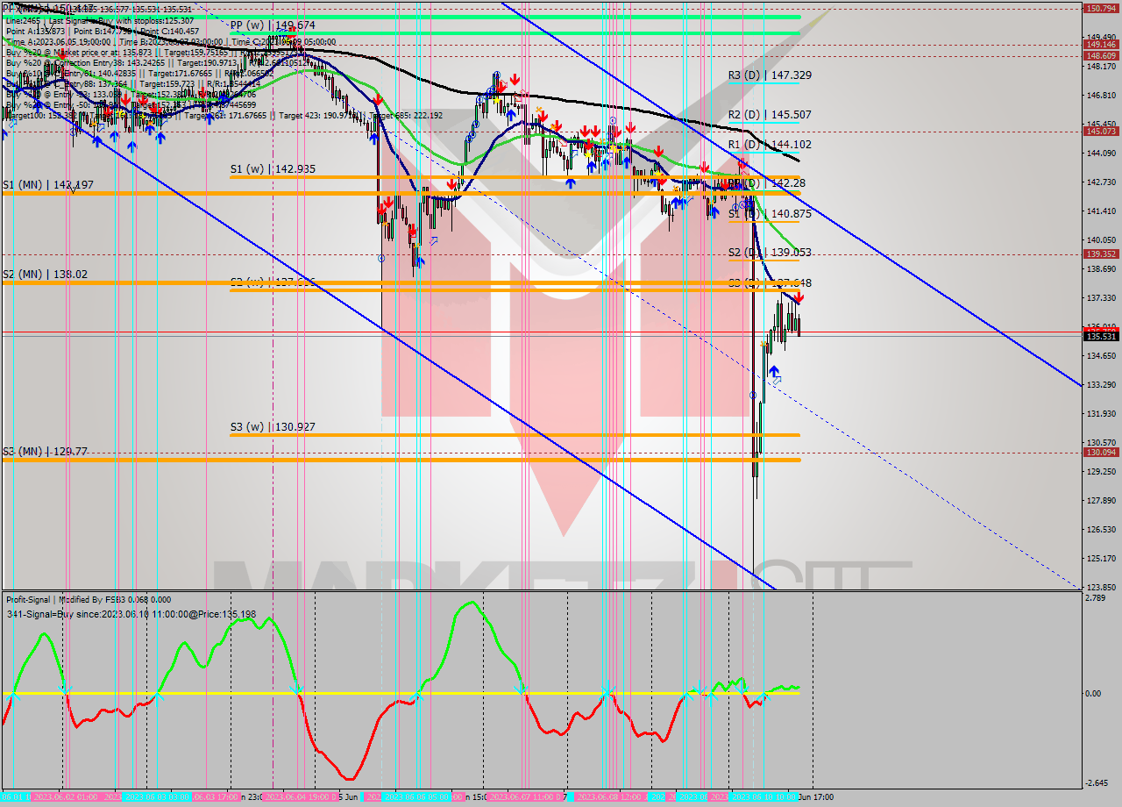The height and width of the screenshot is (807, 1122).
Task: Click the current price tag 135.531 on the axis
Action: [1101, 336]
